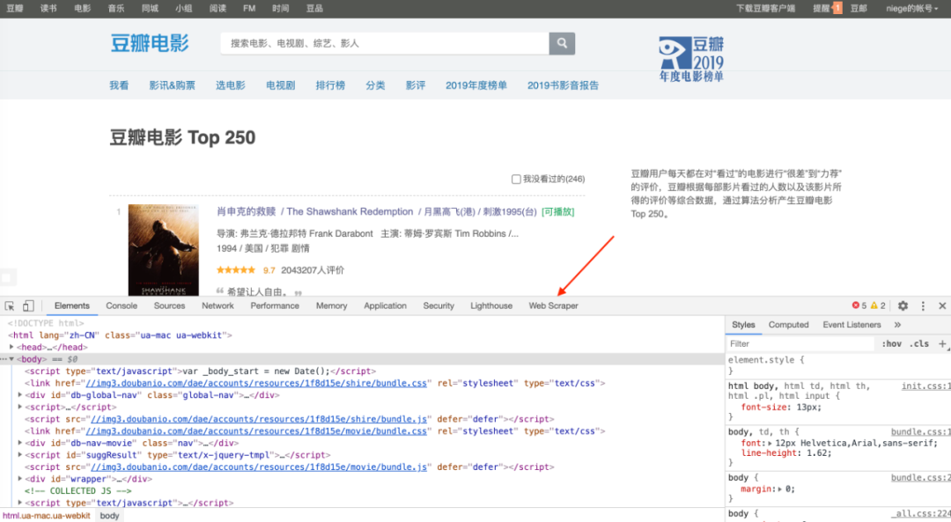
Task: Toggle device toolbar icon in DevTools
Action: tap(28, 306)
